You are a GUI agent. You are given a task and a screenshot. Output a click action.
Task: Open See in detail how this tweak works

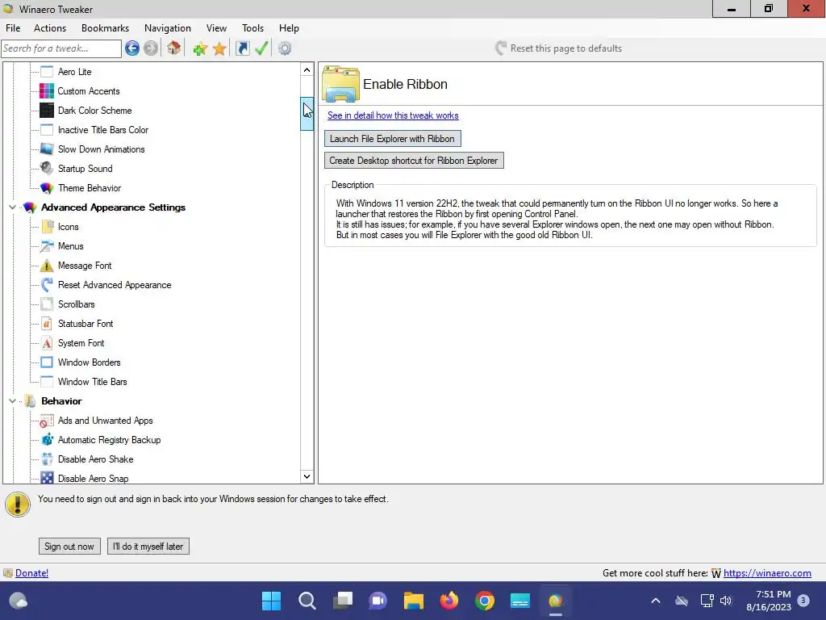[x=393, y=115]
